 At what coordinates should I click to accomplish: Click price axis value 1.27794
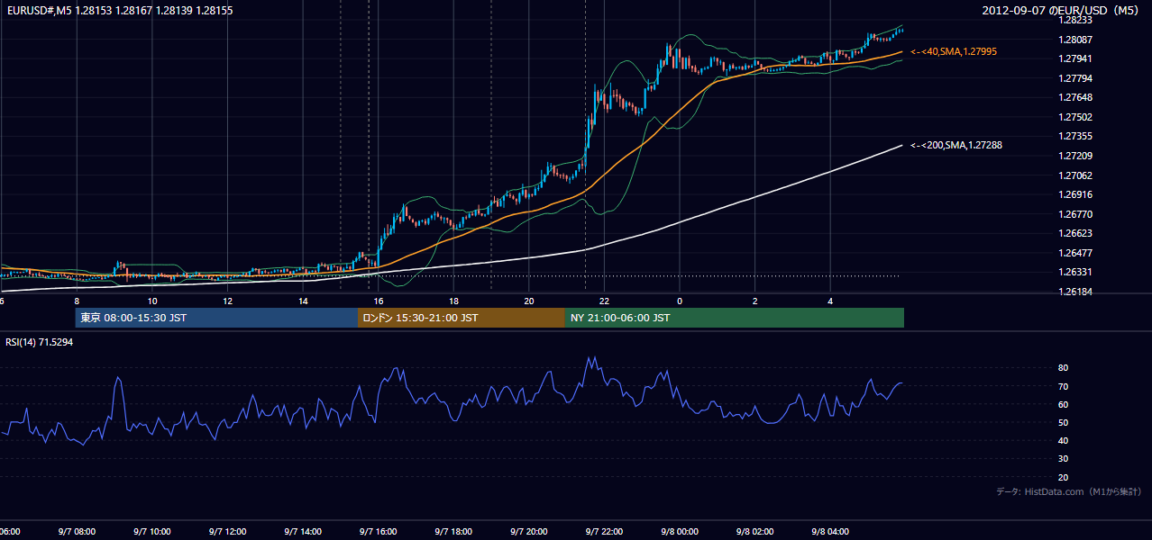pyautogui.click(x=1076, y=78)
